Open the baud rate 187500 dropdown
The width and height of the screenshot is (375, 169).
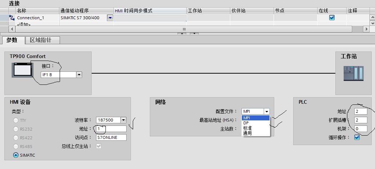[123, 120]
